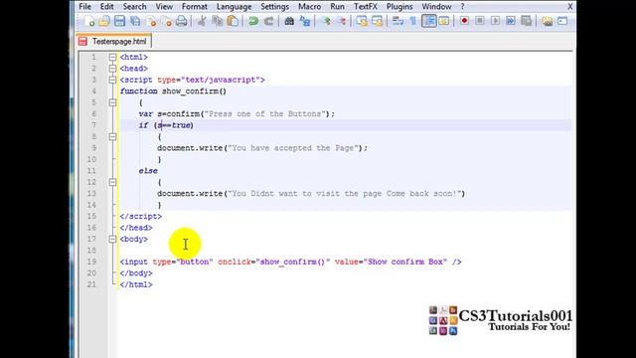Click the 'var s=confirm' code line
Viewport: 636px width, 358px height.
[x=237, y=114]
